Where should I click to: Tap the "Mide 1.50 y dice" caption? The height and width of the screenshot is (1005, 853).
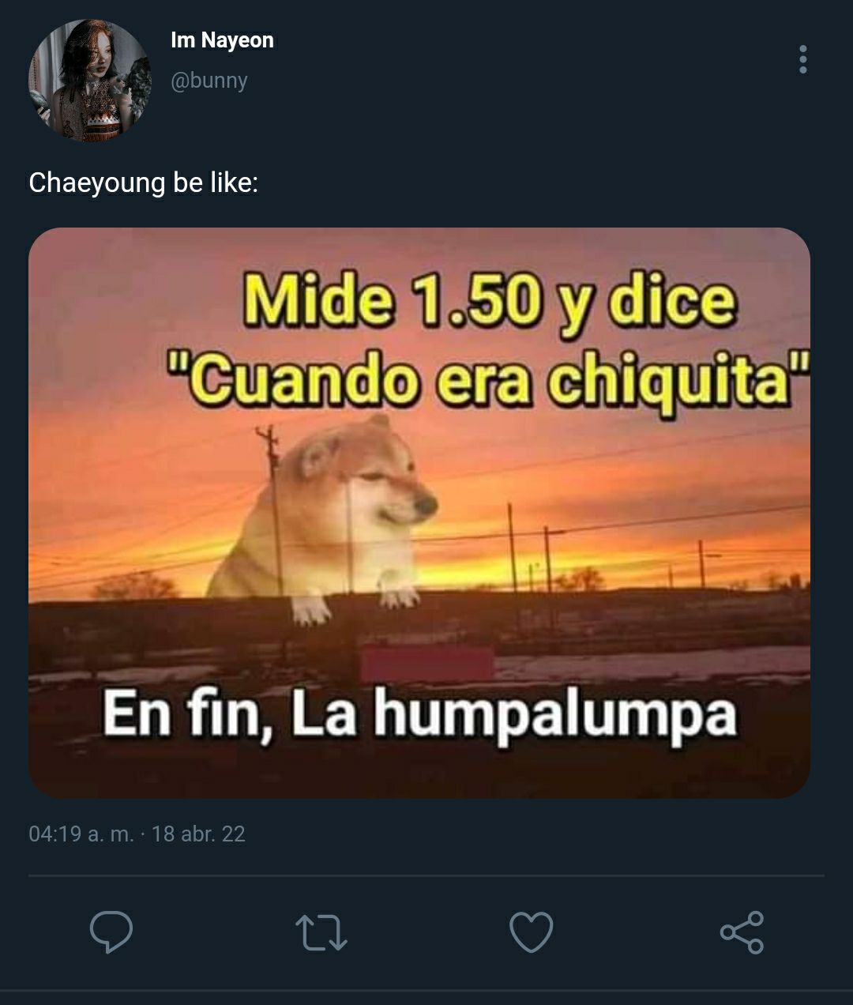(490, 301)
